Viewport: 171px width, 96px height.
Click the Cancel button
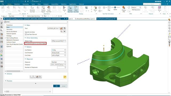(x=64, y=86)
